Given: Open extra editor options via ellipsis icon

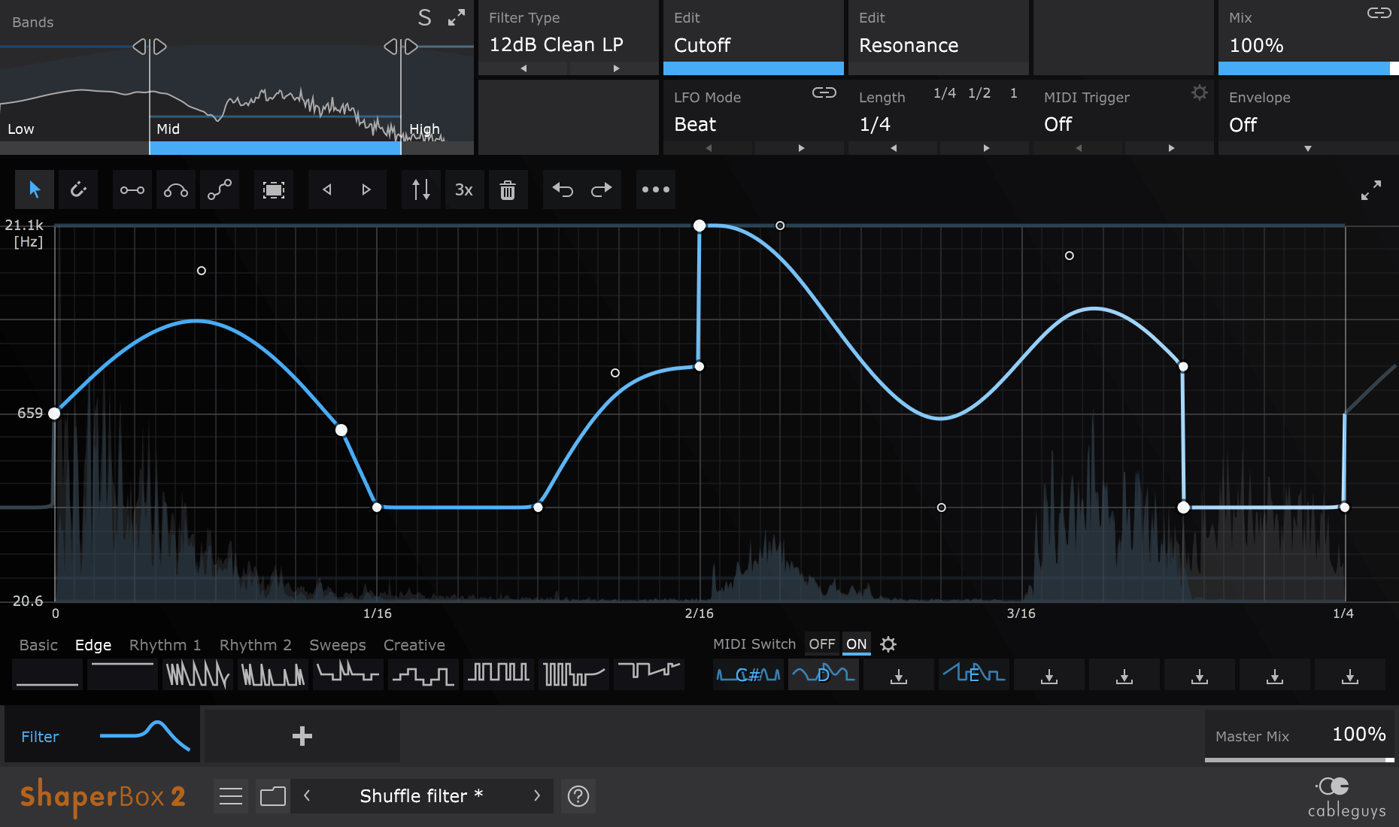Looking at the screenshot, I should click(x=655, y=189).
